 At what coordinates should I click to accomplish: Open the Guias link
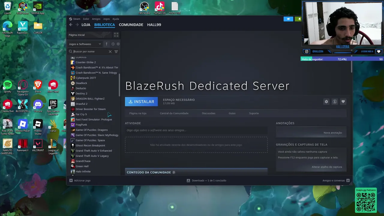[232, 113]
